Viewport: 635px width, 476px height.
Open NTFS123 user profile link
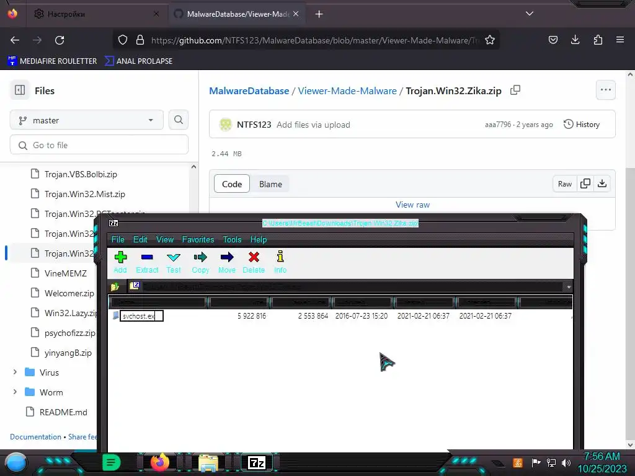[254, 125]
